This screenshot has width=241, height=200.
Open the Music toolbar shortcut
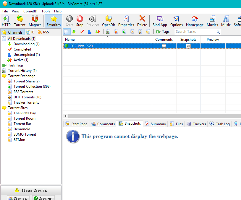(x=226, y=21)
